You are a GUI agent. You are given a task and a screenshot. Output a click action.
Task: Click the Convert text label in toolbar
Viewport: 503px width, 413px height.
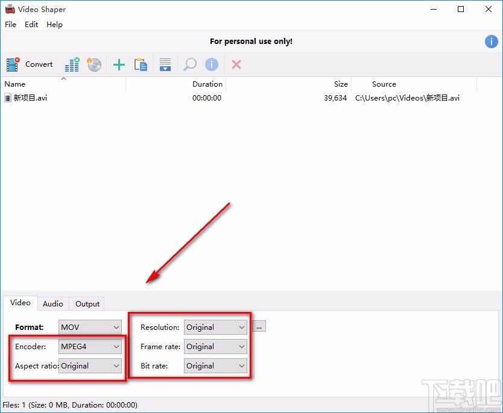(x=39, y=64)
